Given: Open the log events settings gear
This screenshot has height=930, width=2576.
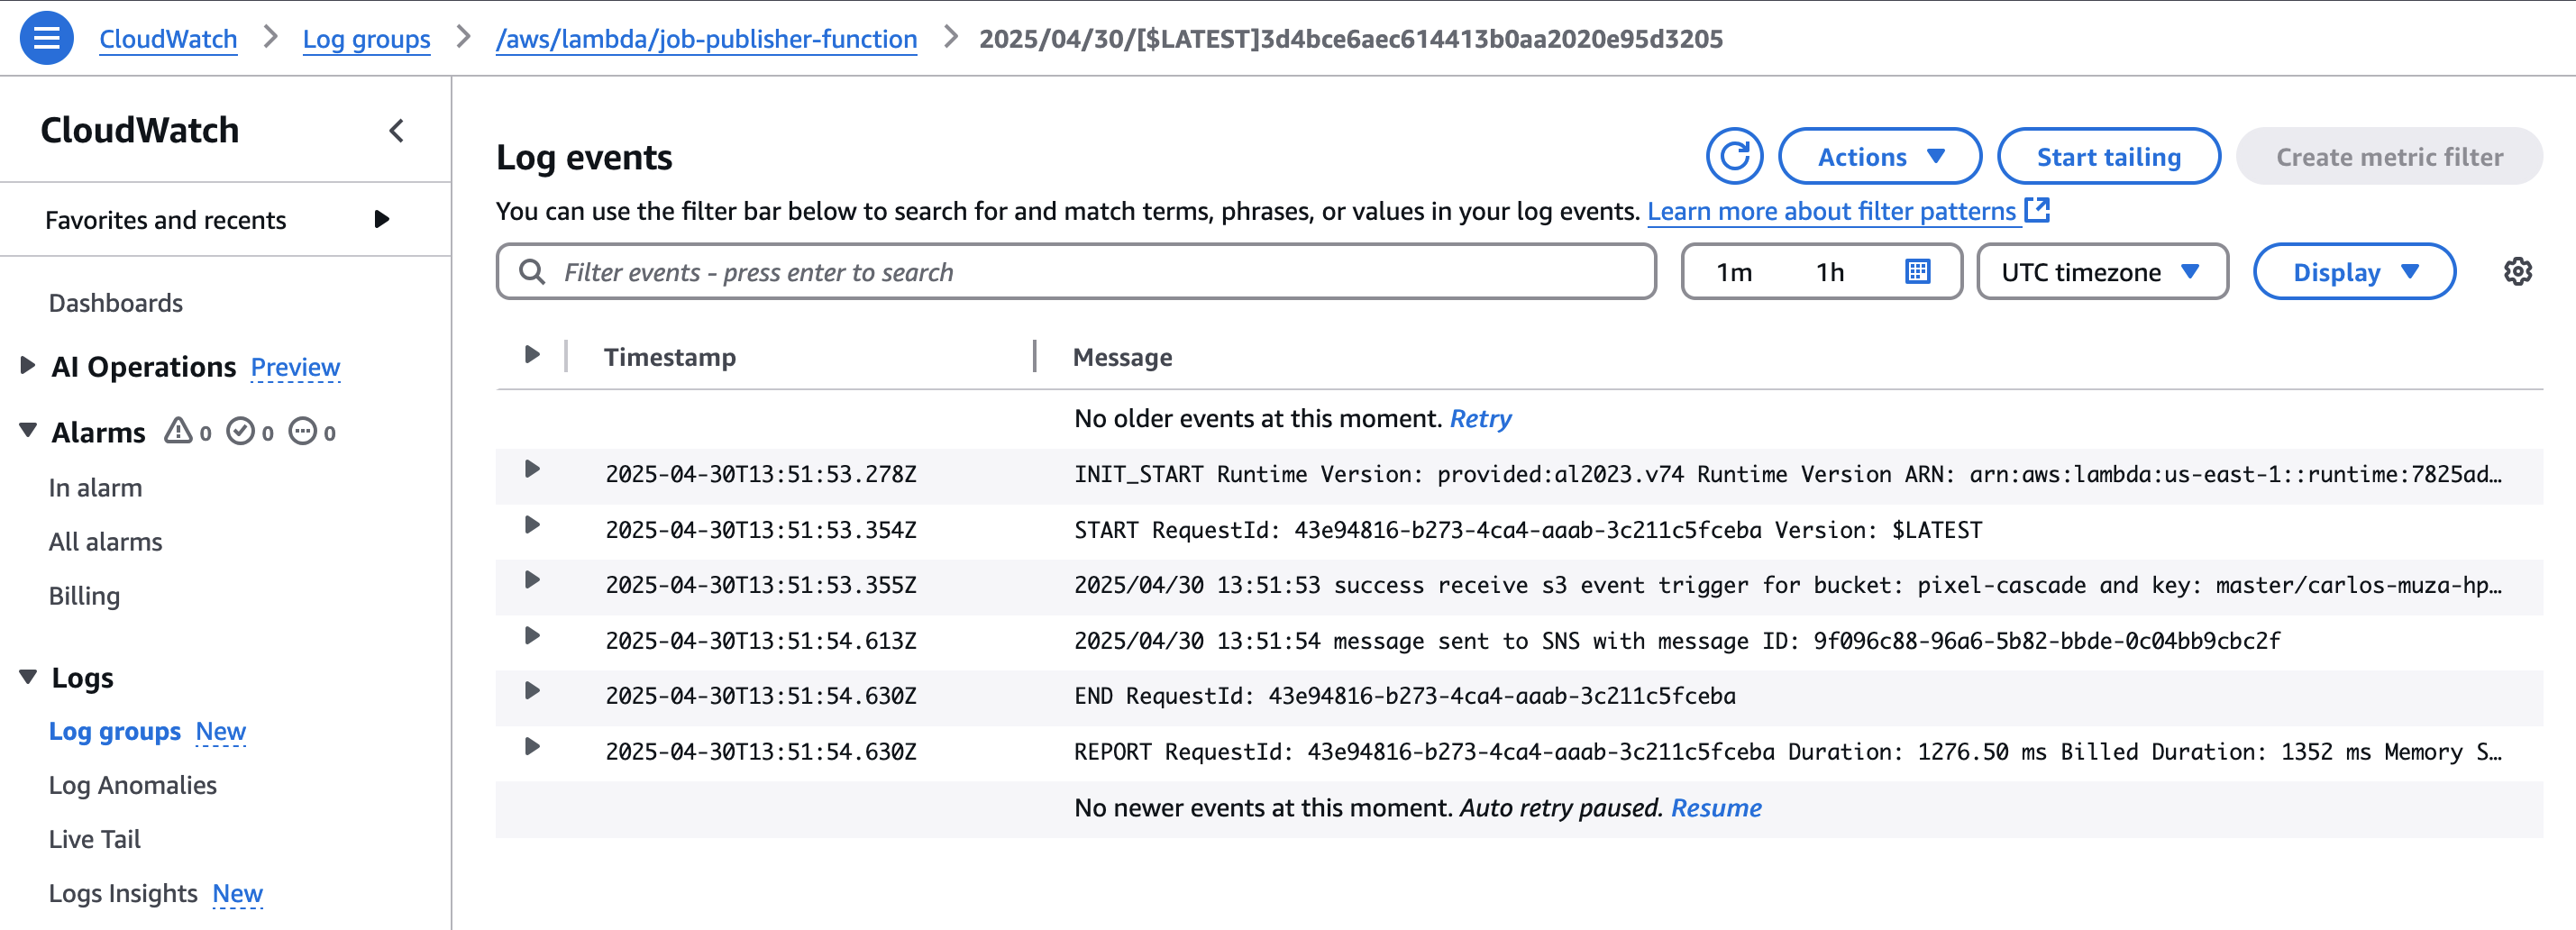Looking at the screenshot, I should point(2517,271).
